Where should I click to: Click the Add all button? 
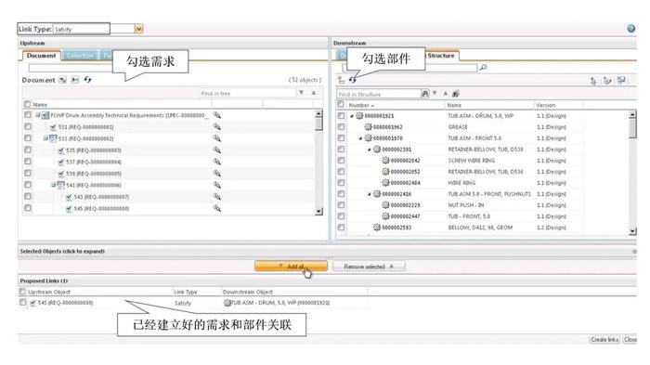coord(291,267)
